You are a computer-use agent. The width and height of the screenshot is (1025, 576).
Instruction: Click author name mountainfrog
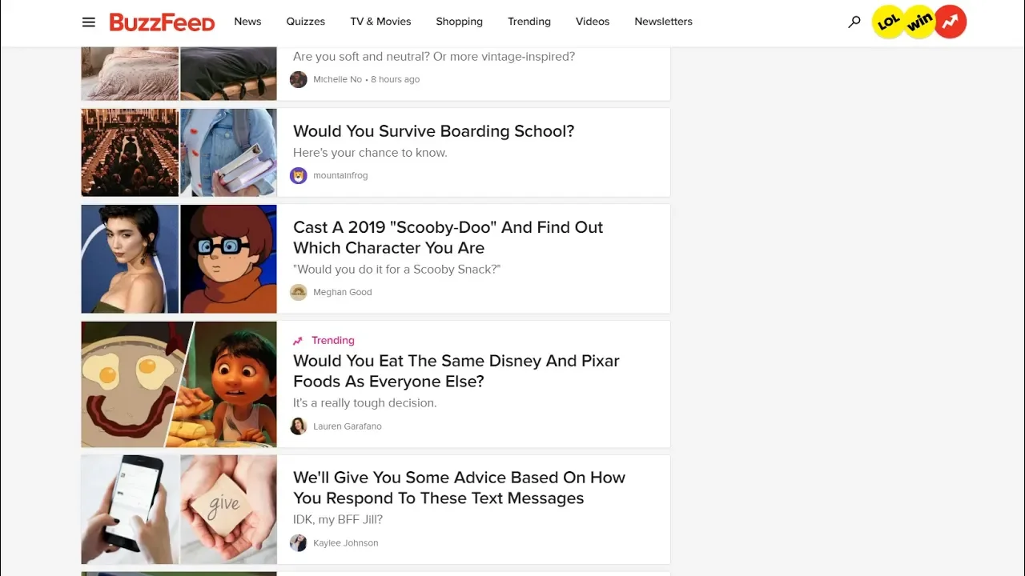coord(340,175)
